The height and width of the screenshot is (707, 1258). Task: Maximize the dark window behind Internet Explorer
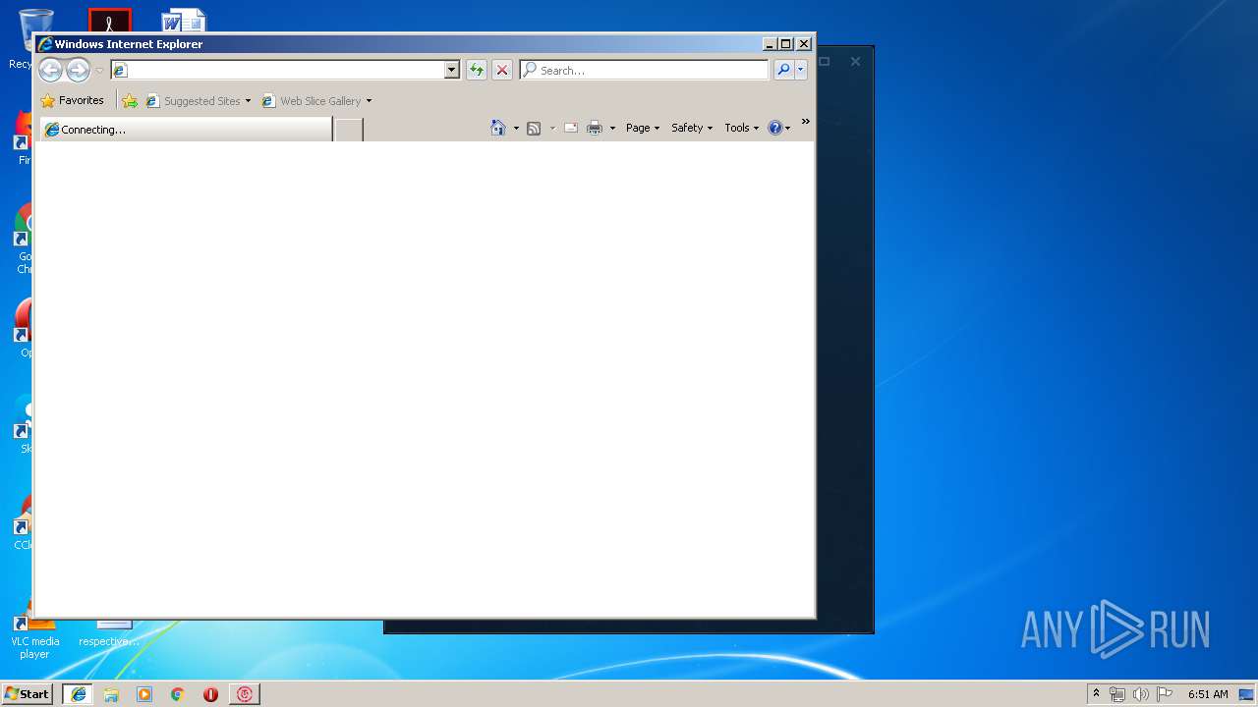825,61
